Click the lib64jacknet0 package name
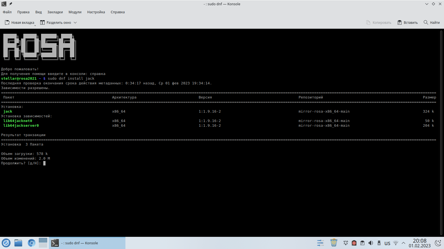Screen dimensions: 444x249 [18, 121]
